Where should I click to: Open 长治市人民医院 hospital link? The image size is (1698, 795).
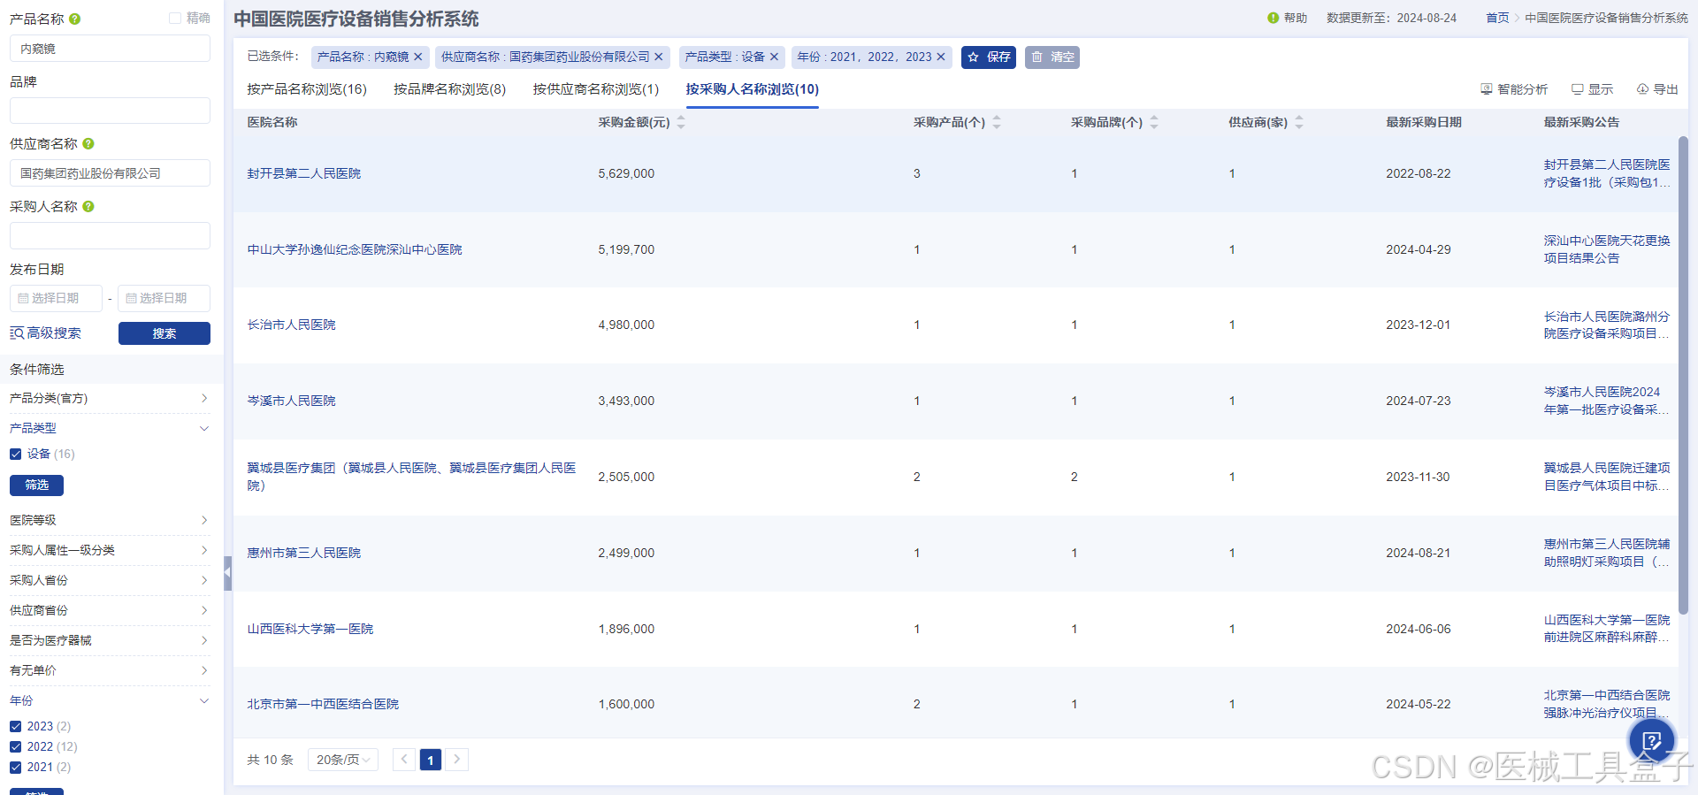click(292, 325)
